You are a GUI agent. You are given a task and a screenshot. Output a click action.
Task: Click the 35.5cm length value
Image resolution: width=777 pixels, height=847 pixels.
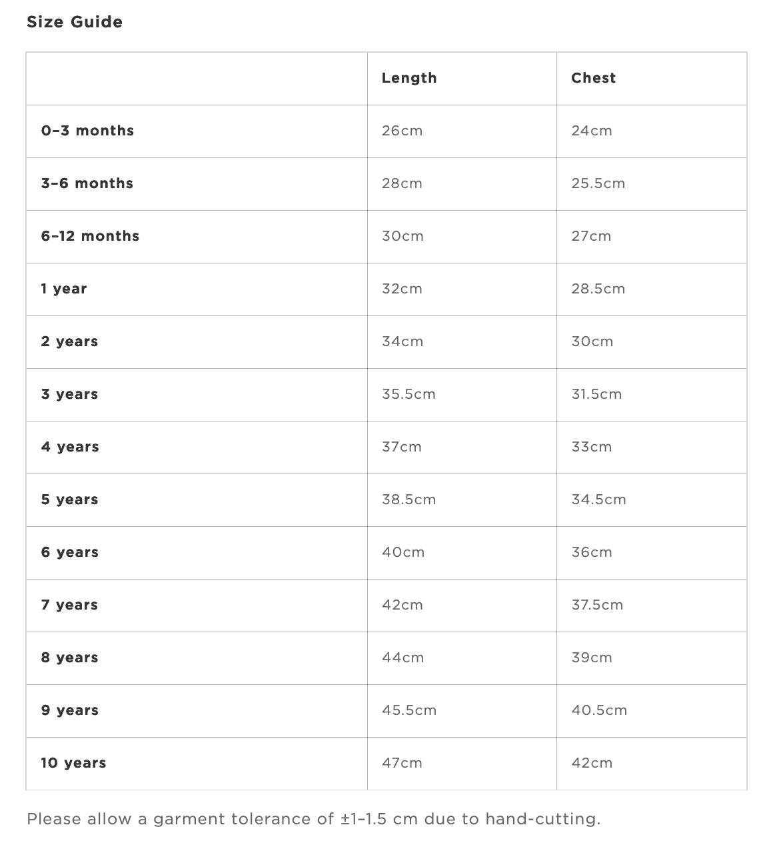tap(408, 394)
